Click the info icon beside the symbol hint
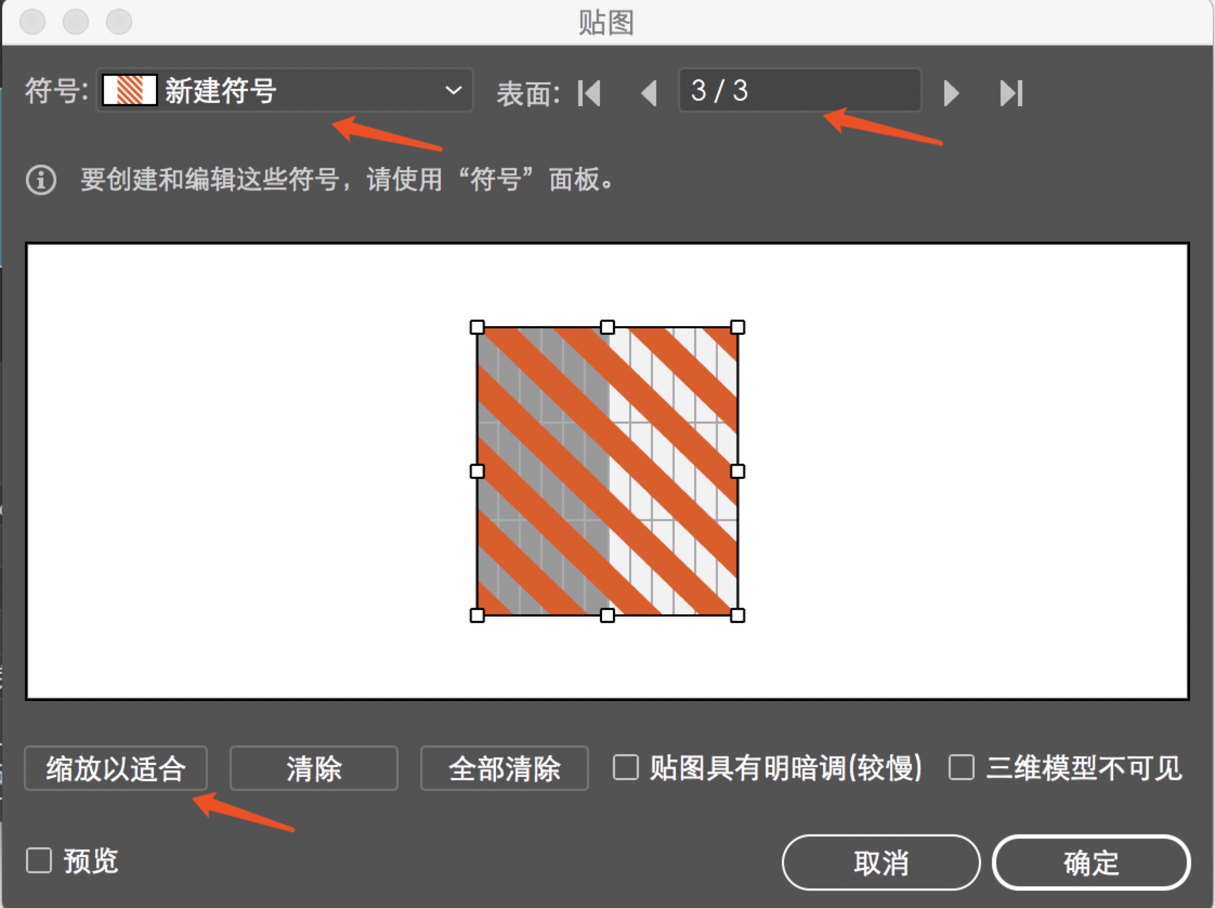The height and width of the screenshot is (908, 1215). pos(41,180)
